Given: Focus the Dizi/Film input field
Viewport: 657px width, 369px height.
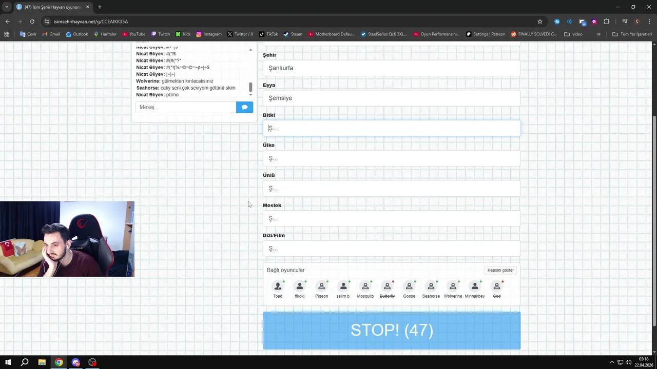Looking at the screenshot, I should [x=392, y=249].
